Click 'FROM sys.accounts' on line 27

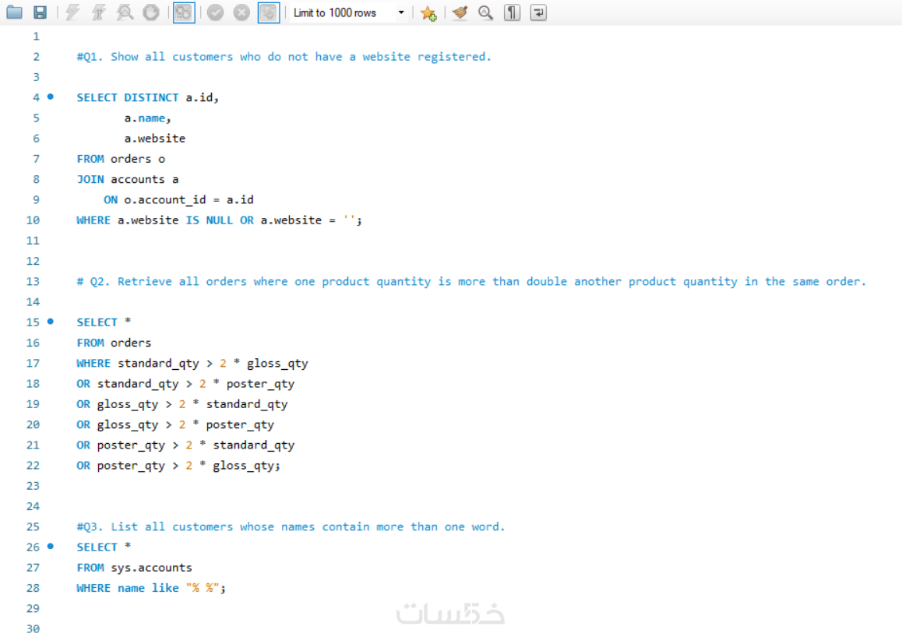click(x=134, y=568)
